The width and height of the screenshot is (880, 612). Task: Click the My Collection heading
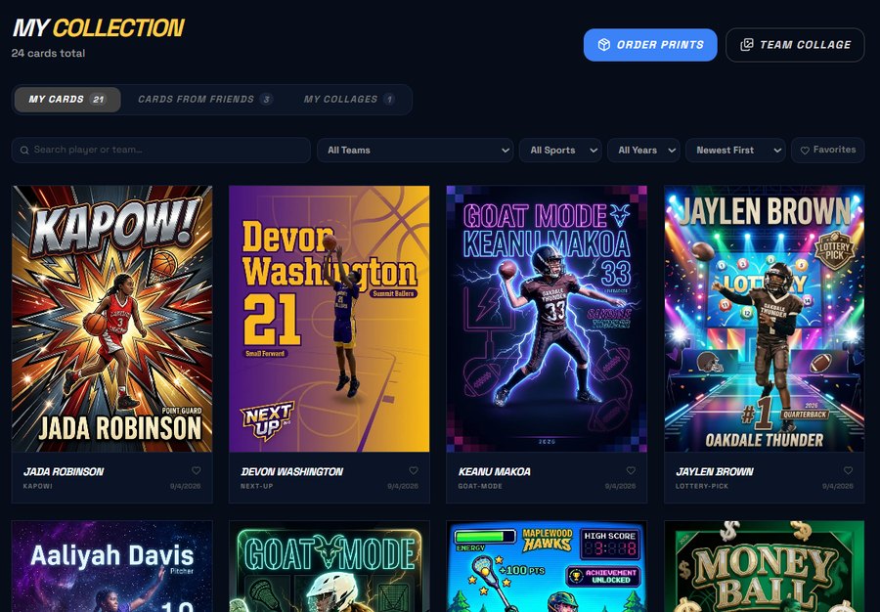[x=99, y=28]
